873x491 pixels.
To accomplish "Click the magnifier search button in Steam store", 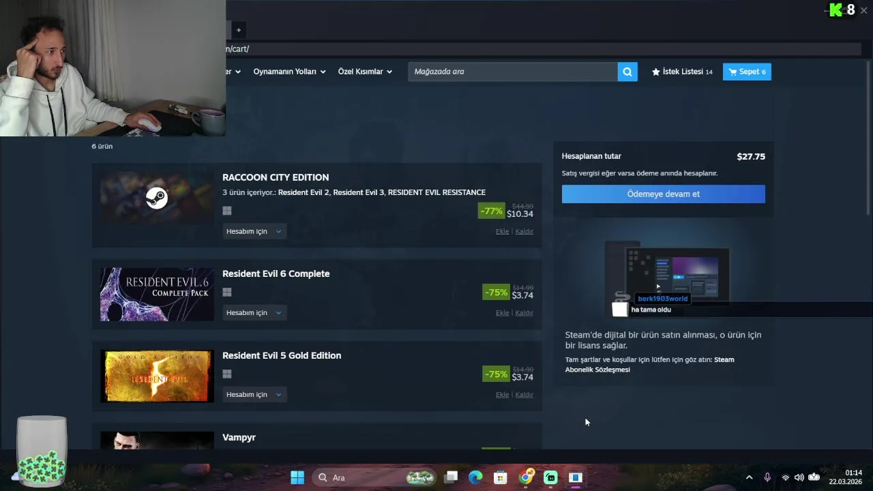I will point(627,72).
